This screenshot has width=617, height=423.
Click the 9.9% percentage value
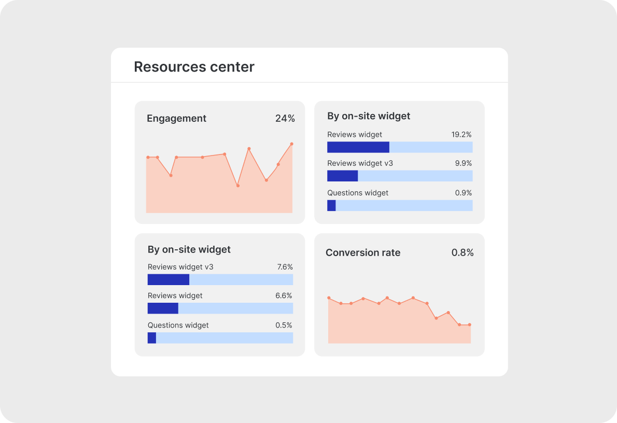pyautogui.click(x=463, y=163)
